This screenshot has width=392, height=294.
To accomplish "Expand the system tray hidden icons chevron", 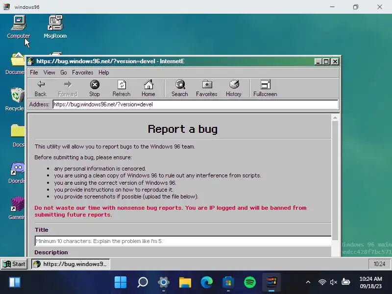I will [x=308, y=282].
